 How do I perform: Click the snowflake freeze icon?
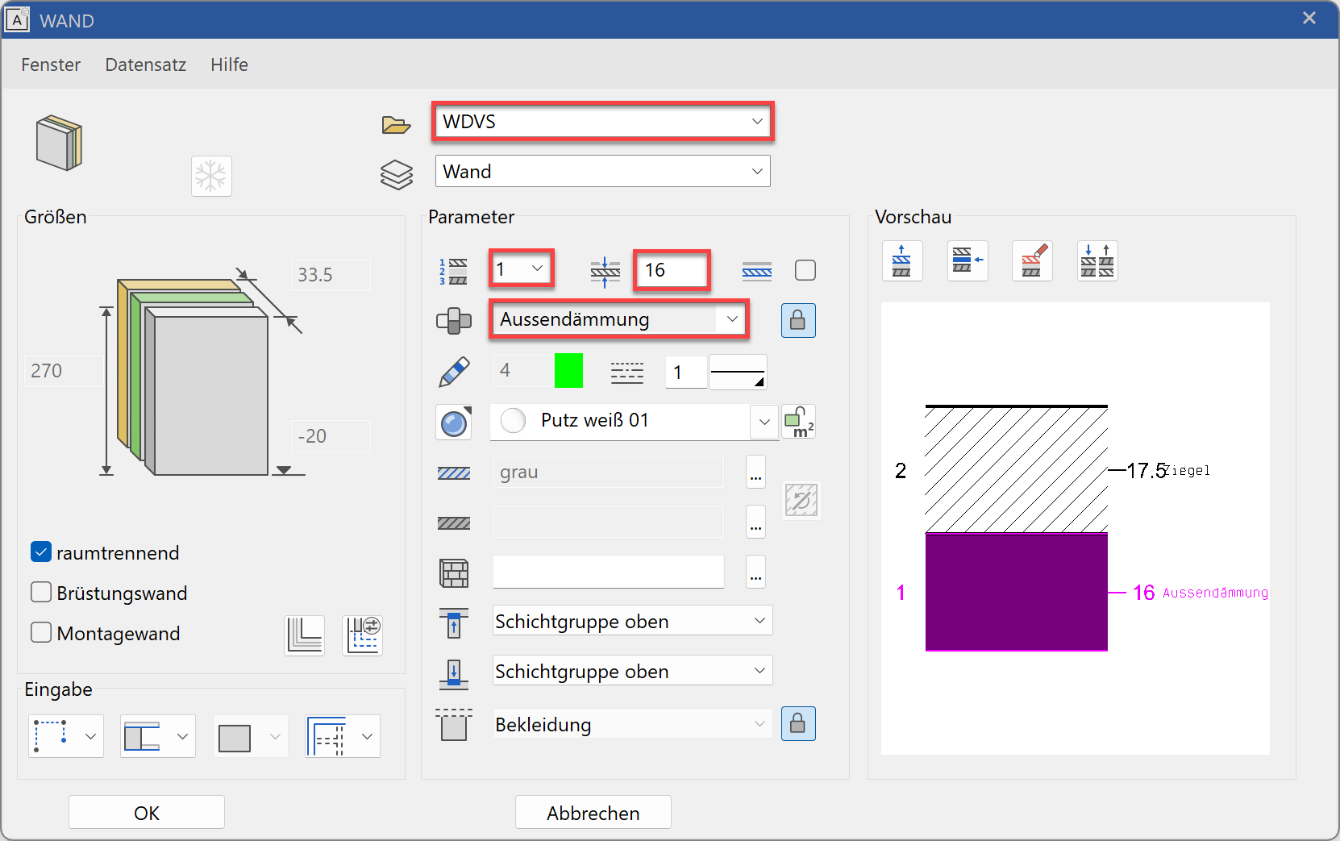pos(211,176)
